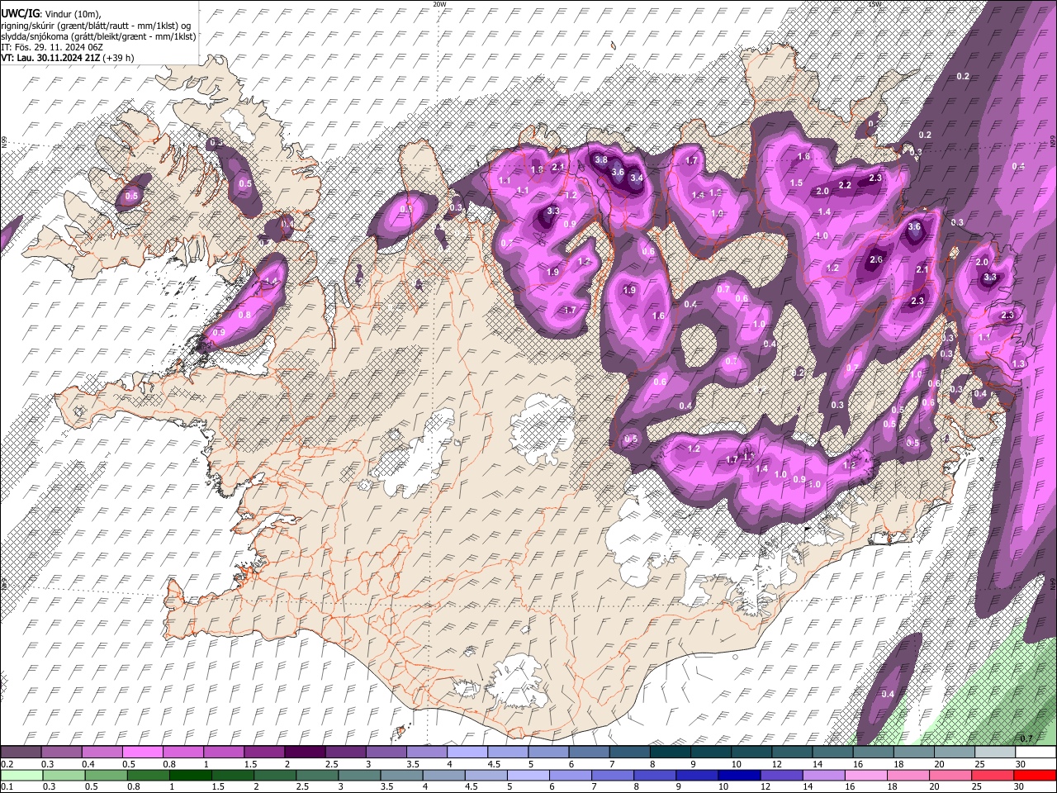Select the darkest purple snow swatch between 2 and 2.5
The image size is (1057, 793).
coord(305,753)
